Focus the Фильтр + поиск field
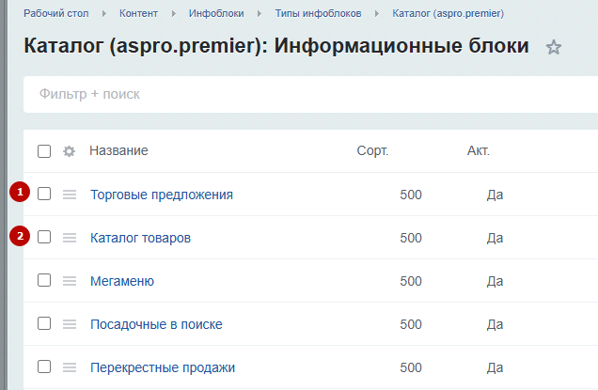598x390 pixels. pyautogui.click(x=310, y=94)
